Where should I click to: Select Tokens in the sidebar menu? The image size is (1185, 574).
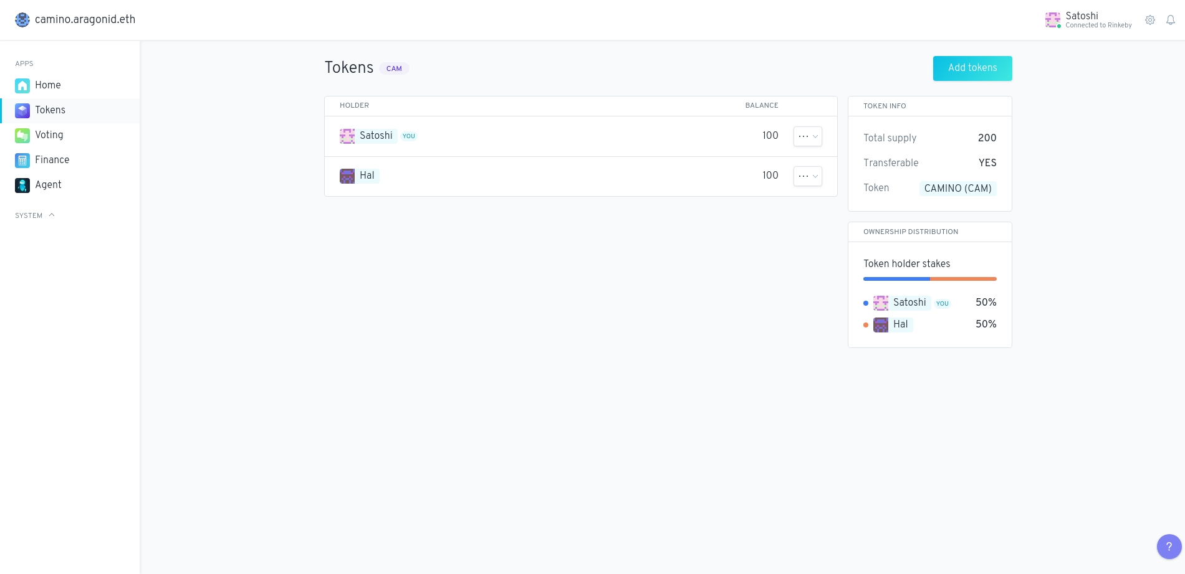[50, 110]
